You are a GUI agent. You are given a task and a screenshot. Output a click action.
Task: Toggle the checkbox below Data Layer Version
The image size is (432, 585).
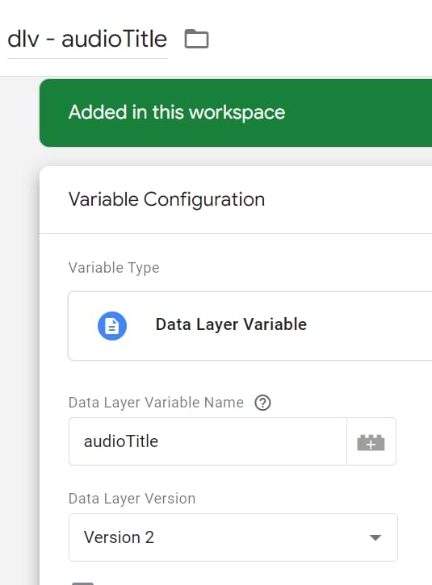pyautogui.click(x=83, y=583)
